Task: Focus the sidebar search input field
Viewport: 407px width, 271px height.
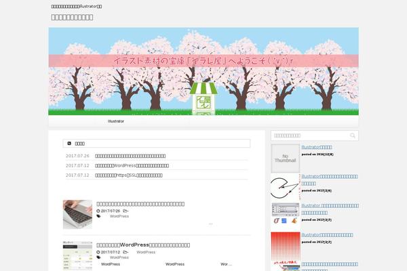Action: pos(311,135)
